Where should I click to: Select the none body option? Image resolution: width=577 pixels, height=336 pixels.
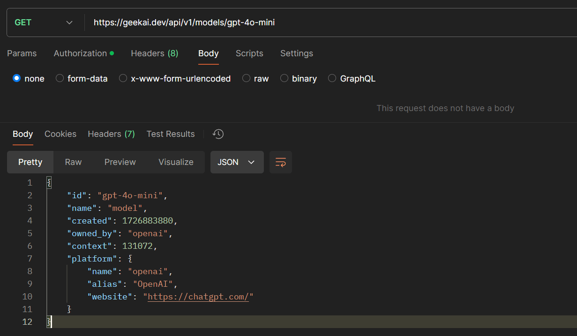[x=17, y=78]
